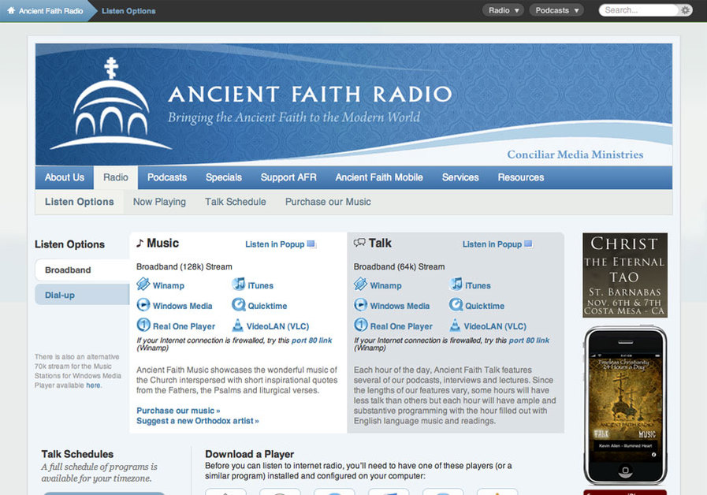Open the search settings gear icon
Screen dimensions: 707x495
point(686,10)
